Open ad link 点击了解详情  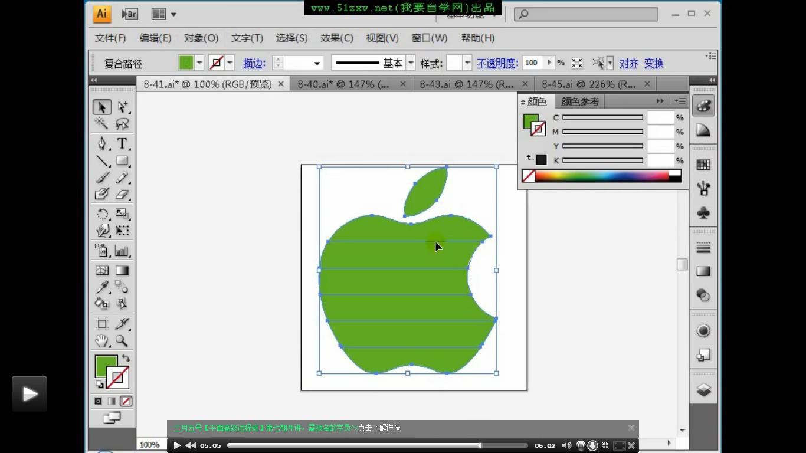click(379, 428)
